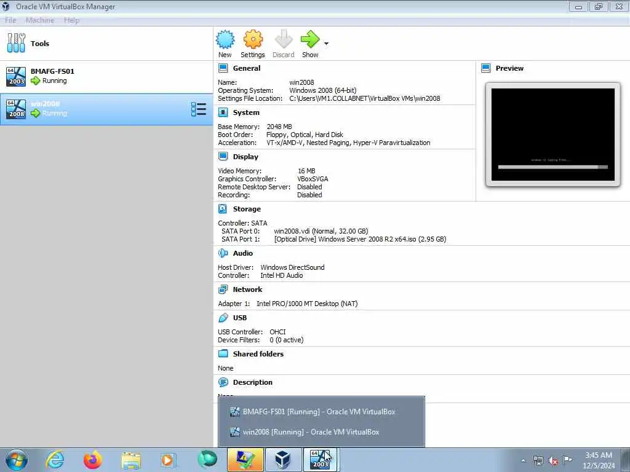Select the win2008 virtual machine entry
Viewport: 630px width, 472px height.
(x=106, y=109)
